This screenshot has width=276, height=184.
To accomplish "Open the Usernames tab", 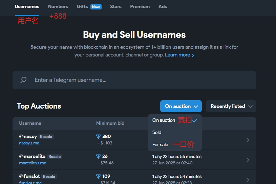I will [x=27, y=7].
